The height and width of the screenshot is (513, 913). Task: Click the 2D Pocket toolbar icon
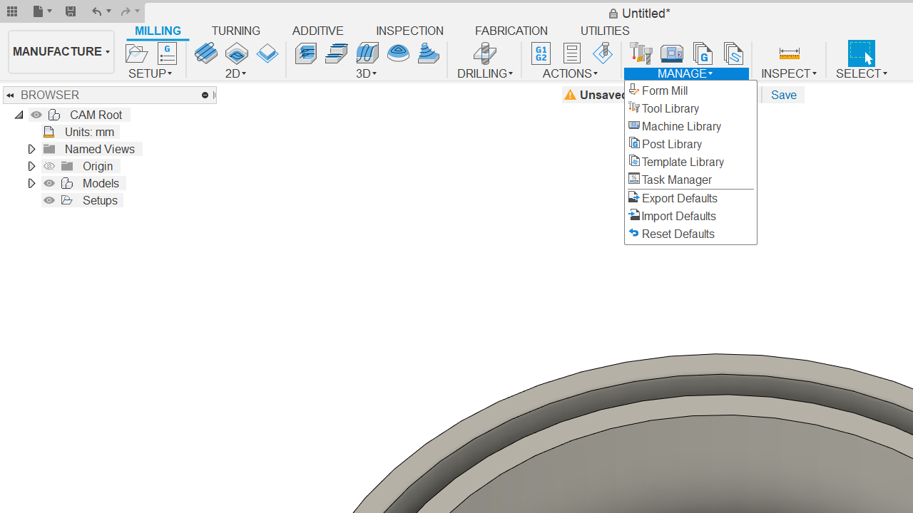pyautogui.click(x=237, y=53)
